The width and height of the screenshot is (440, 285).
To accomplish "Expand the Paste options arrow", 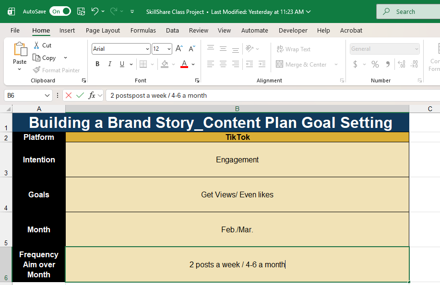I will [x=19, y=69].
